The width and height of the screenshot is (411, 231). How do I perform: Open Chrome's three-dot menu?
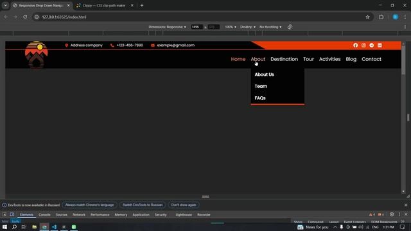[405, 17]
